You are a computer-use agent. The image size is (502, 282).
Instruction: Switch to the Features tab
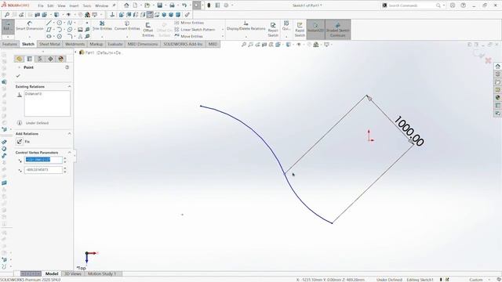coord(10,44)
